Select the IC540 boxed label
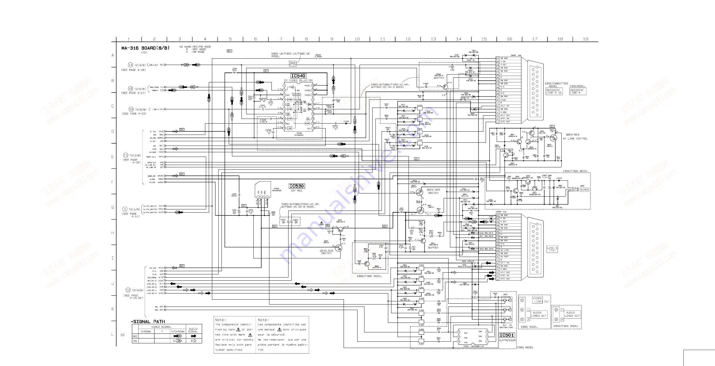Screen dimensions: 715x366 tap(298, 76)
